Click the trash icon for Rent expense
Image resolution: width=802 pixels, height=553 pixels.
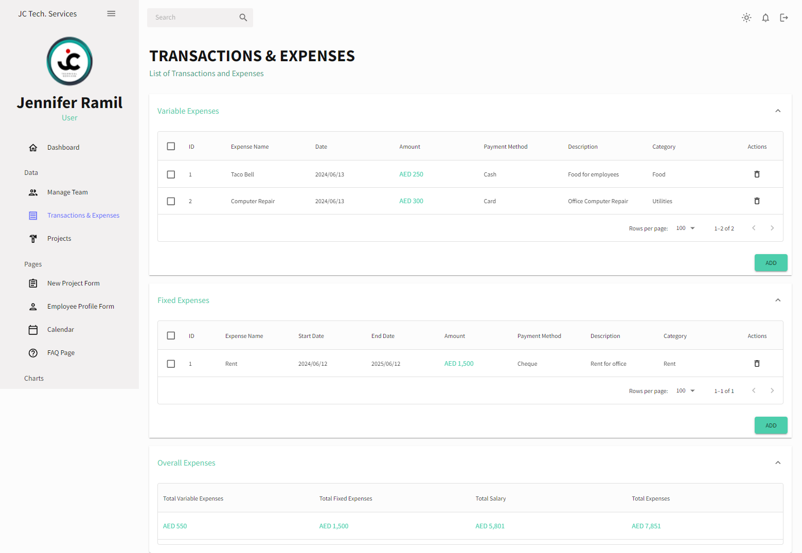[x=757, y=364]
